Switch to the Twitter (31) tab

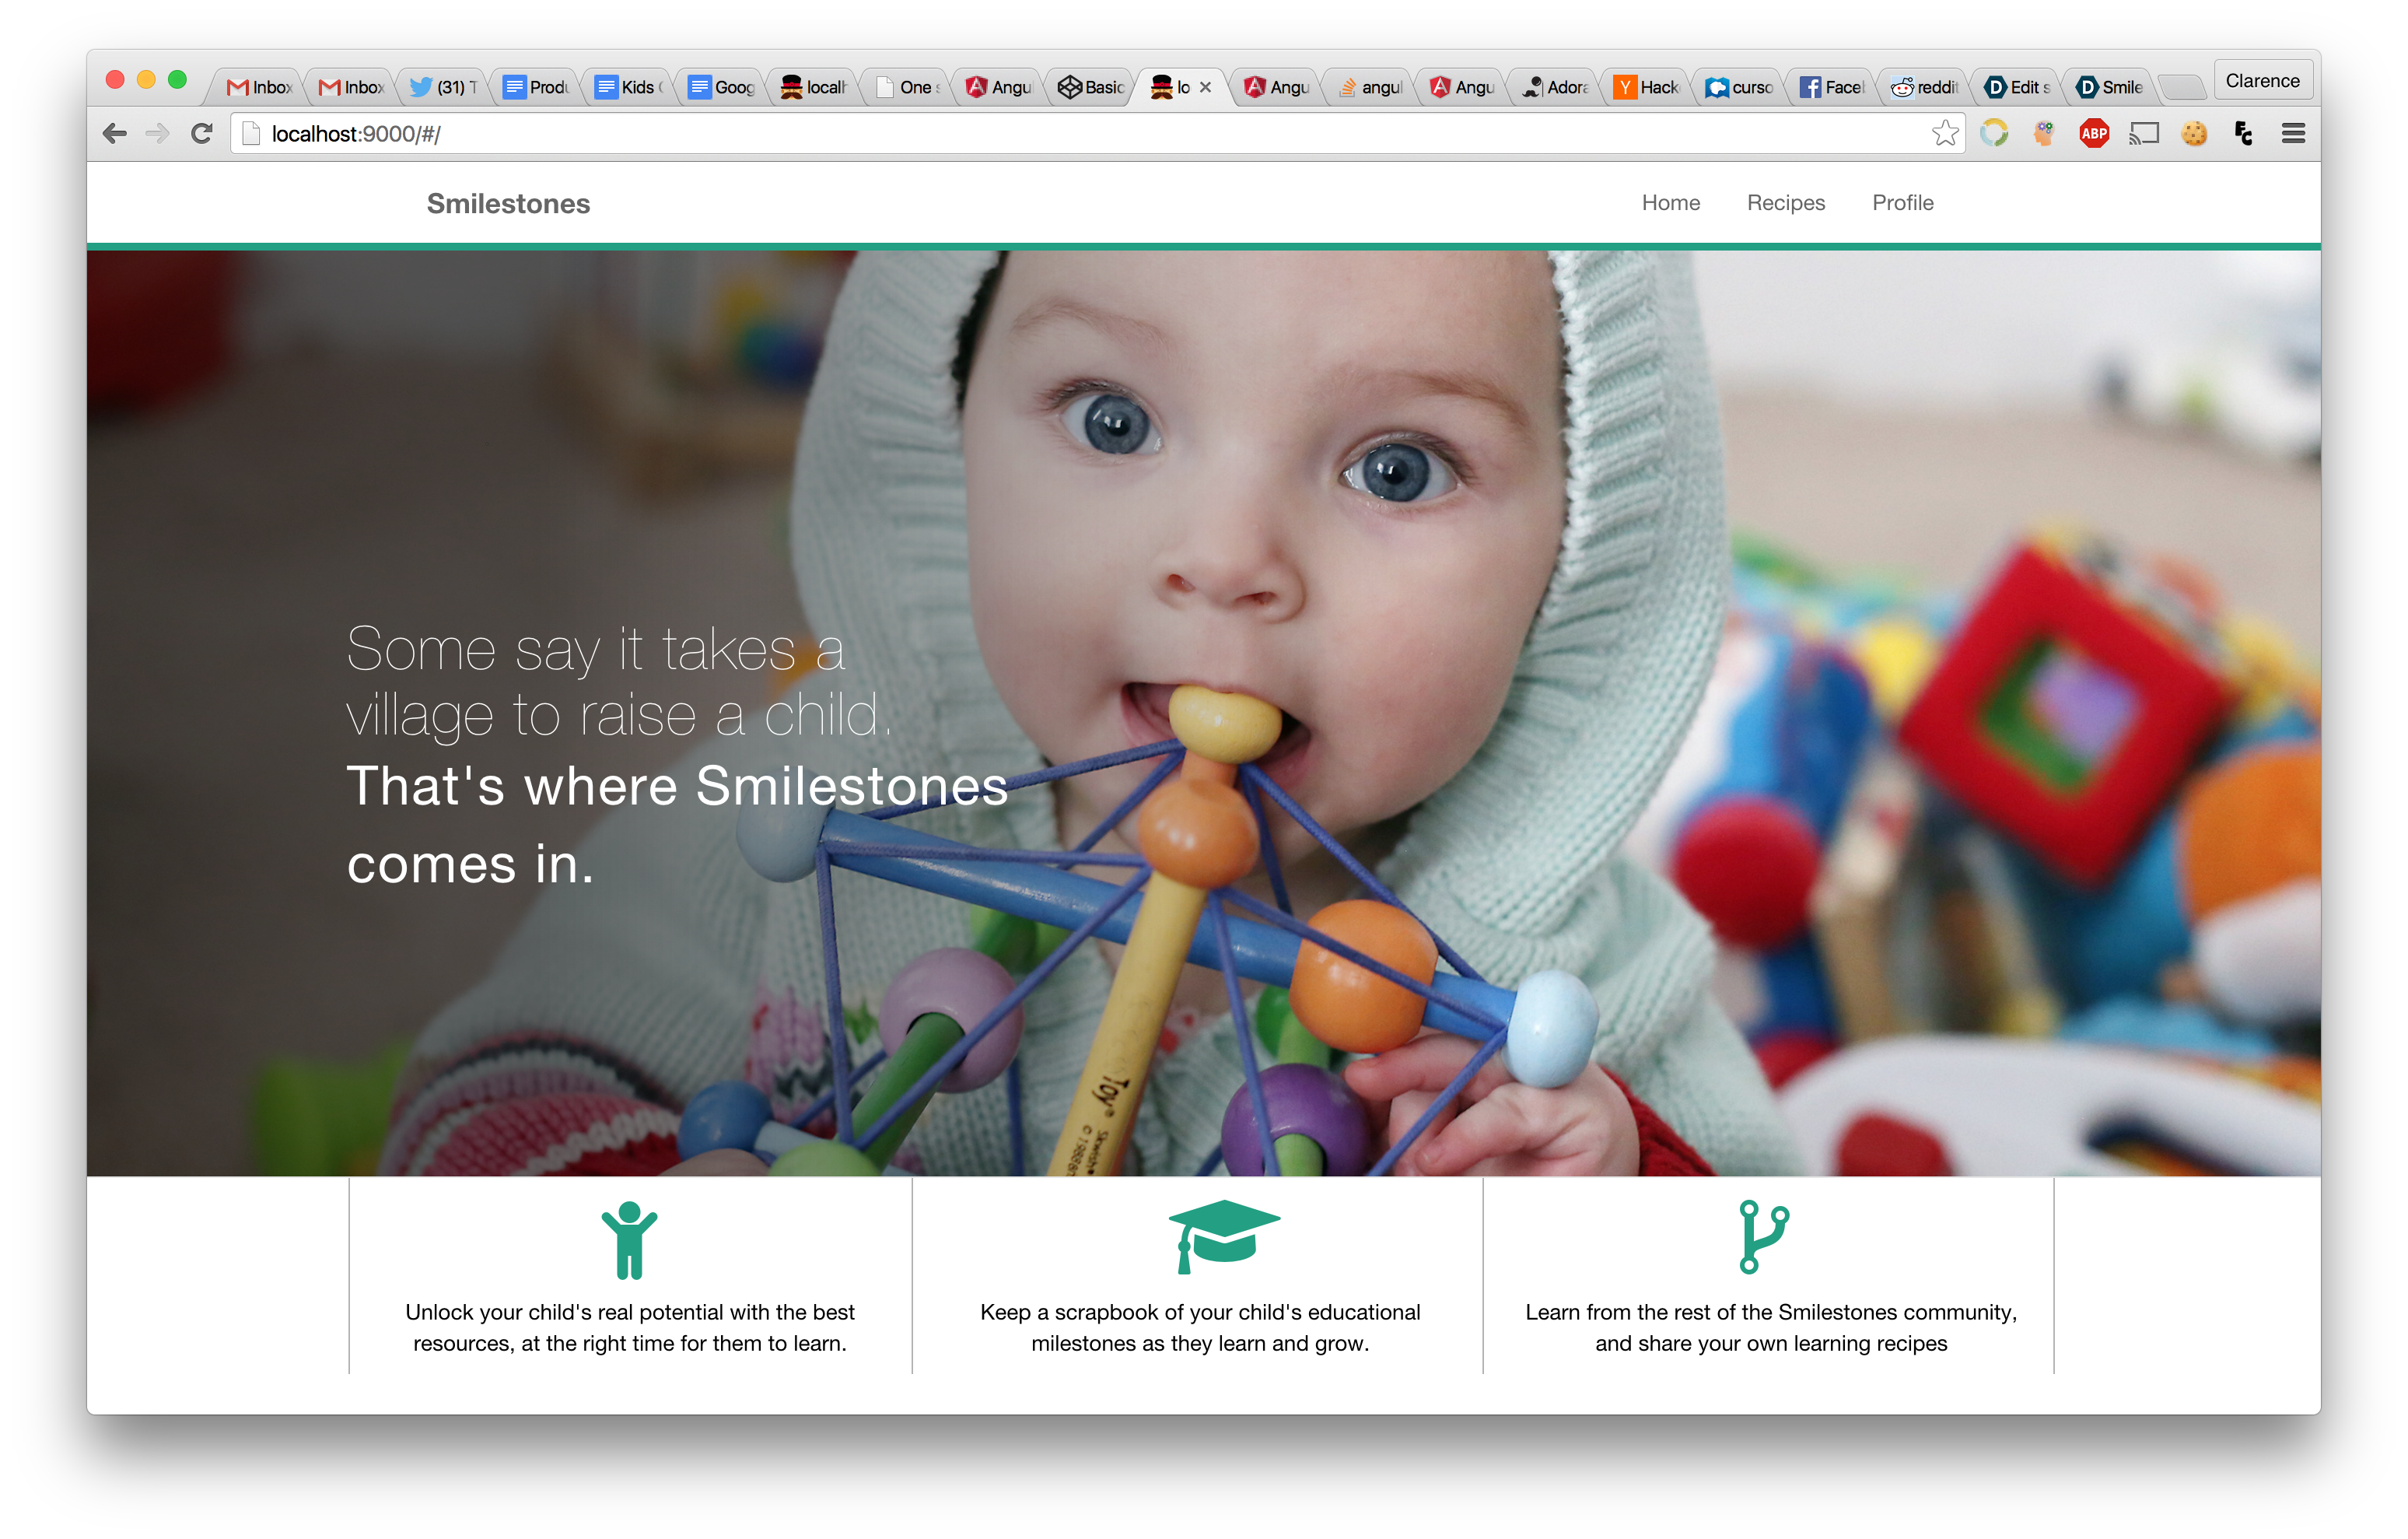444,87
